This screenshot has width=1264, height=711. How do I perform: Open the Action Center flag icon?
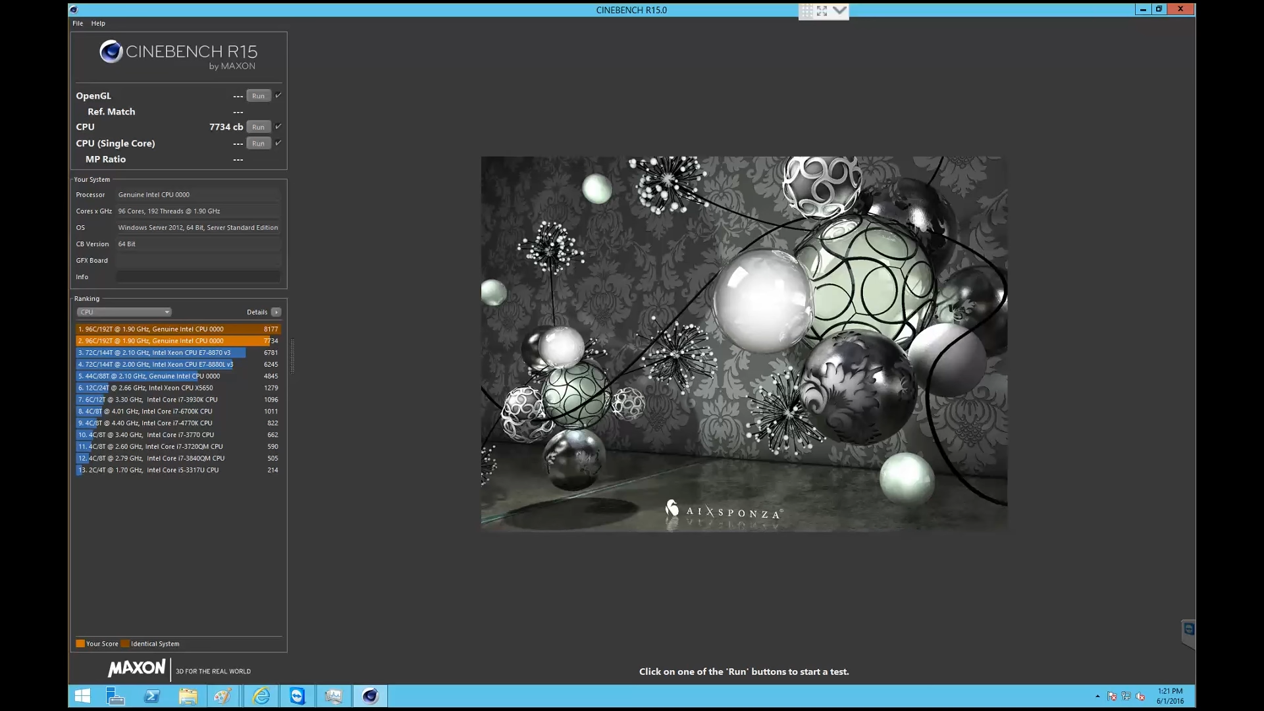coord(1112,697)
